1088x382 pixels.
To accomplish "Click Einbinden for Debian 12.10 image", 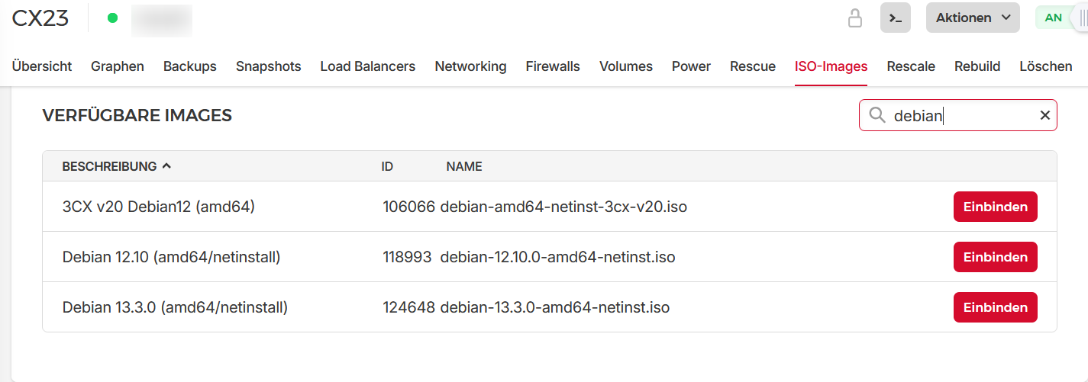I will click(x=995, y=257).
